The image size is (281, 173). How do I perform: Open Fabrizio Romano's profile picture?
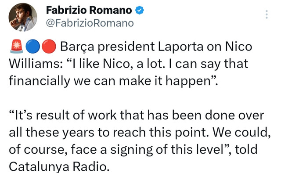pyautogui.click(x=23, y=17)
